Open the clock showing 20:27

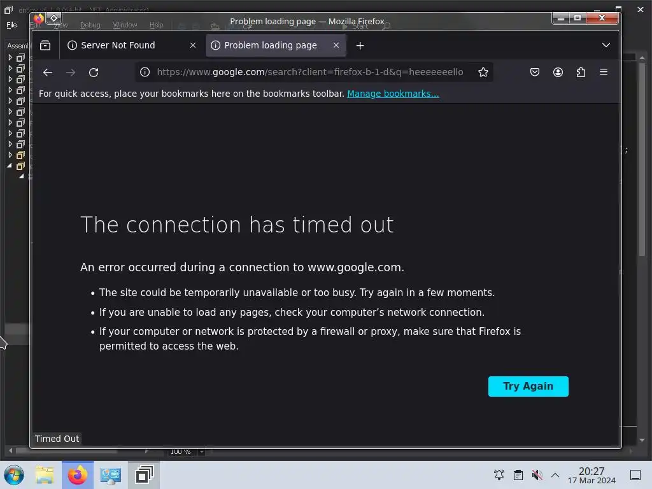(592, 475)
